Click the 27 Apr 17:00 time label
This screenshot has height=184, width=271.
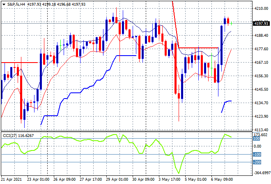[91, 180]
